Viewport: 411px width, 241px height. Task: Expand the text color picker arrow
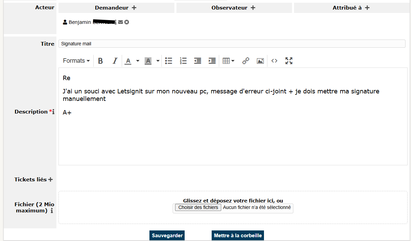138,61
